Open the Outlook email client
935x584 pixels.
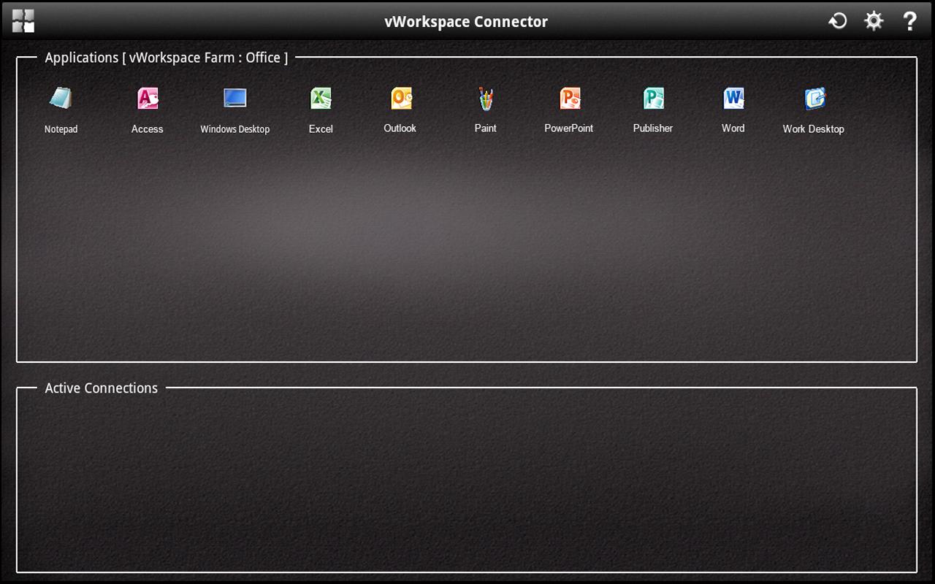tap(400, 99)
